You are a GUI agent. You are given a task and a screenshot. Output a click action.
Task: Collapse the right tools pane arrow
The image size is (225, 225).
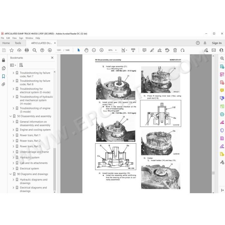(x=222, y=190)
